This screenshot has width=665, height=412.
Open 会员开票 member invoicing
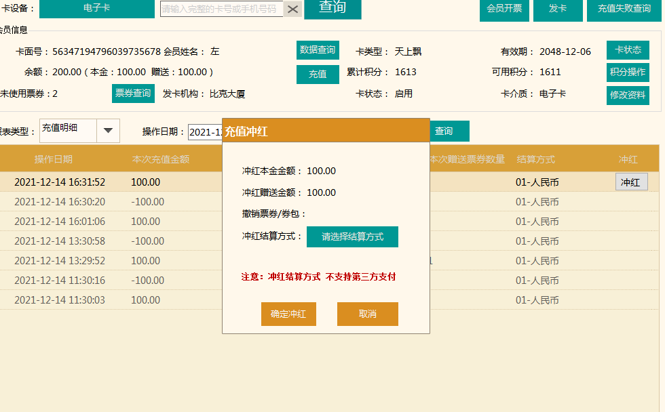[x=505, y=9]
